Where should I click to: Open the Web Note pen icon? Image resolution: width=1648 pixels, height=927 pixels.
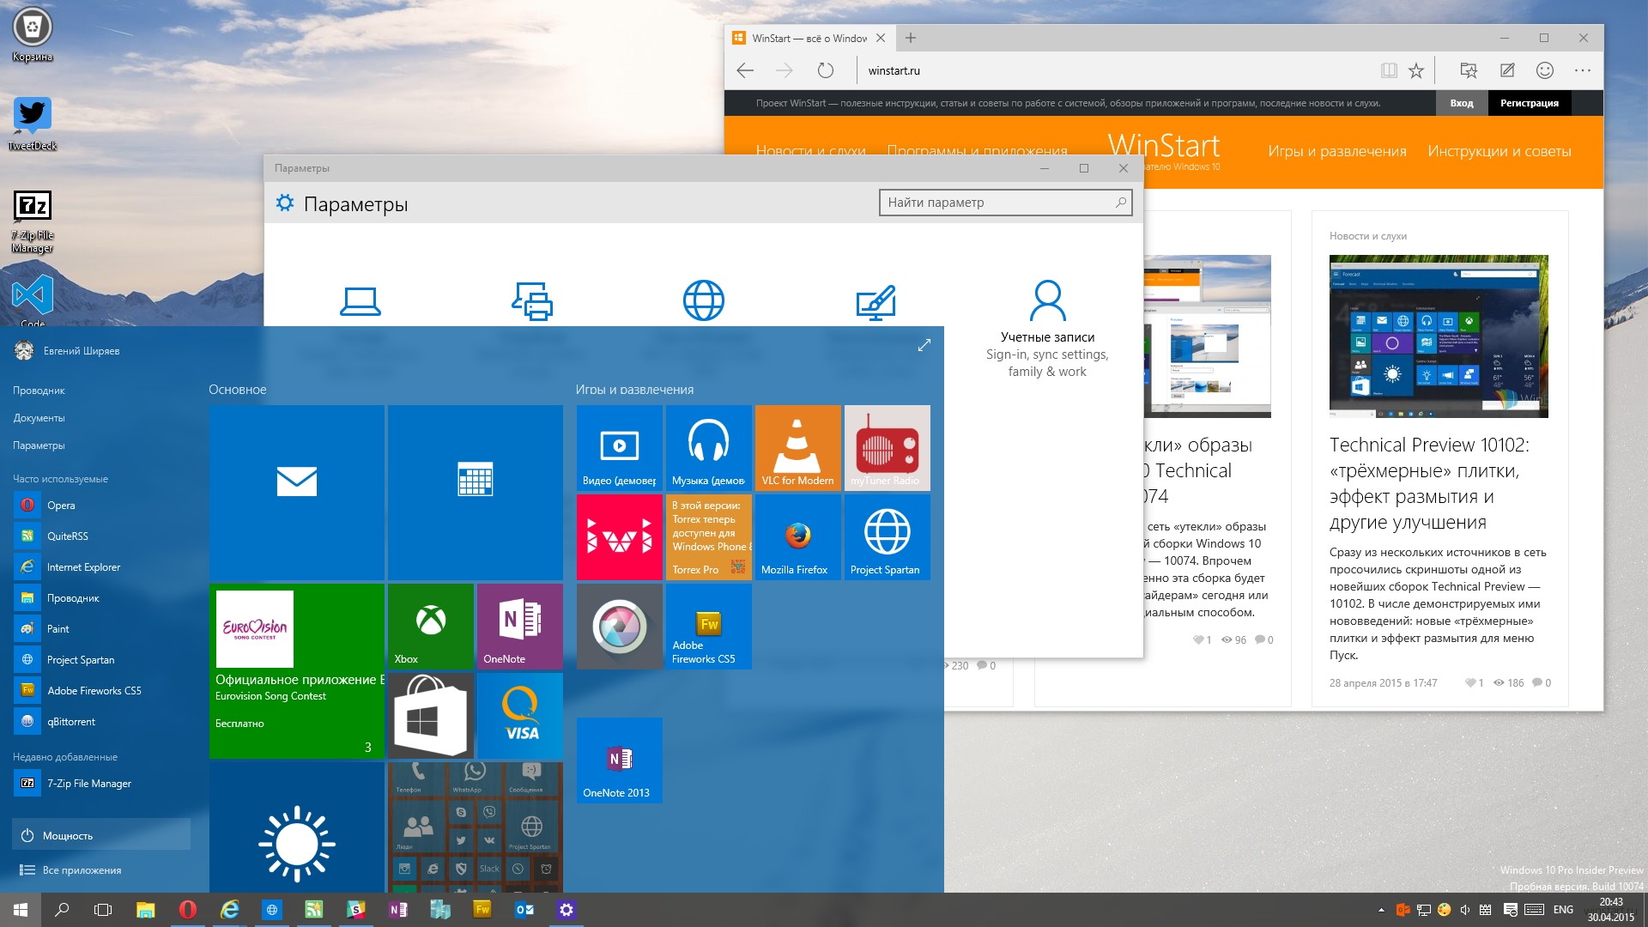tap(1507, 70)
